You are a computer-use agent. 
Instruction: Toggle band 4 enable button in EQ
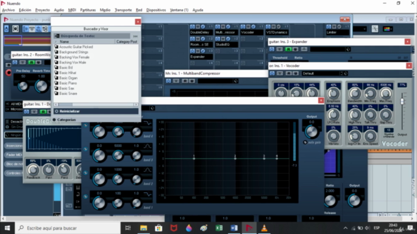click(x=85, y=125)
